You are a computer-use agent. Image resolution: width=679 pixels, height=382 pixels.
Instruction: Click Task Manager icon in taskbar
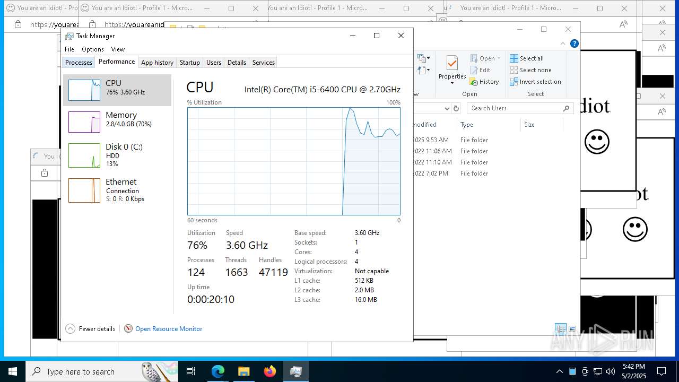295,371
